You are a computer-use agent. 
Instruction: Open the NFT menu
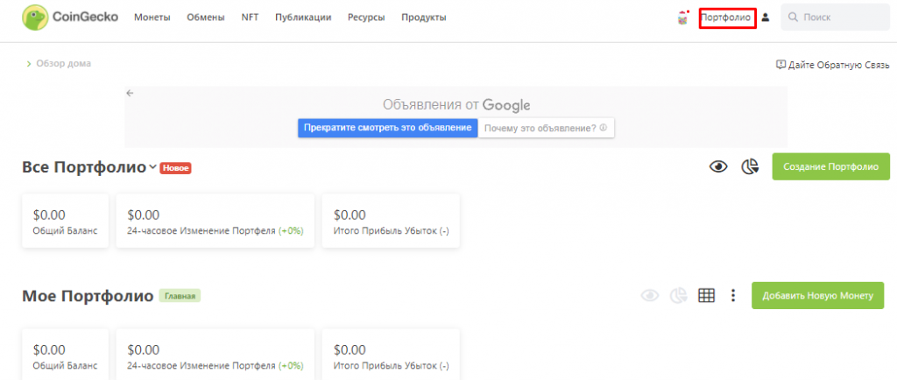[250, 18]
